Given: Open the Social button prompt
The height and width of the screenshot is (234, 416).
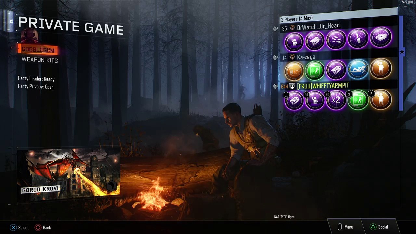Looking at the screenshot, I should pos(379,227).
